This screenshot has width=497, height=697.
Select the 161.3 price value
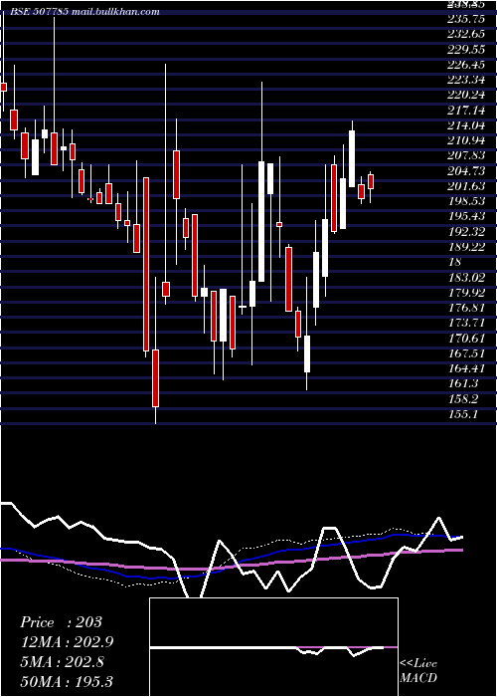click(461, 383)
